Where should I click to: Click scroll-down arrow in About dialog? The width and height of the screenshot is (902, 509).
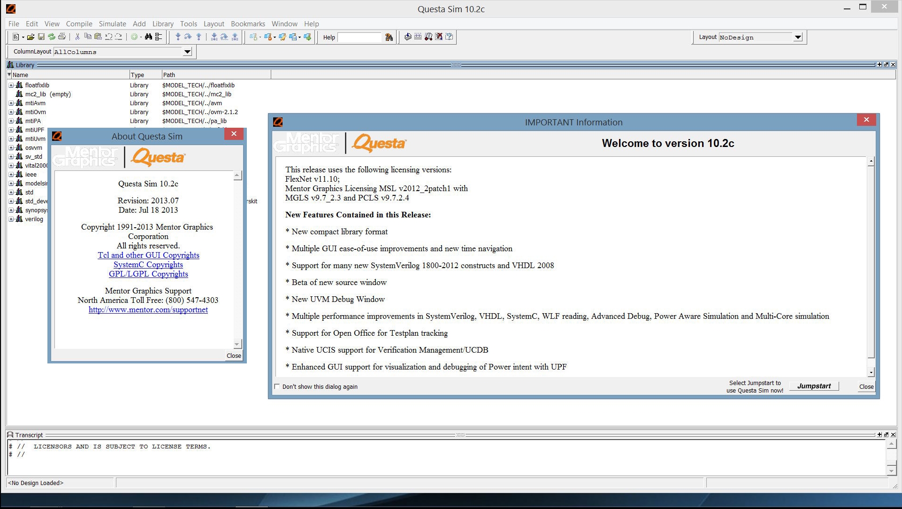(237, 344)
